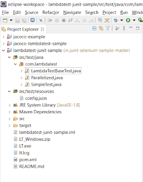Viewport: 143px width, 182px height.
Task: Click the com.lambdatest package icon
Action: click(21, 64)
